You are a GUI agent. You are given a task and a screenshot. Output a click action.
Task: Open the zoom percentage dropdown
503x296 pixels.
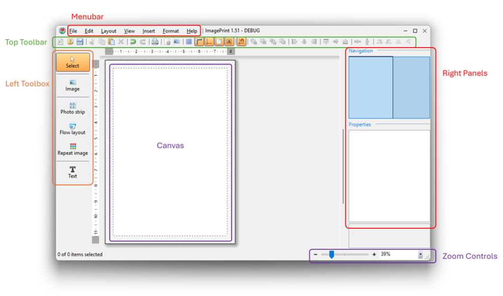(x=419, y=254)
